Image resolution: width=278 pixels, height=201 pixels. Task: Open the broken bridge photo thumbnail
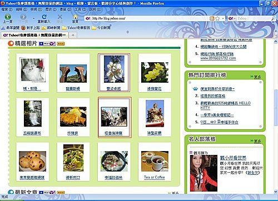(73, 73)
